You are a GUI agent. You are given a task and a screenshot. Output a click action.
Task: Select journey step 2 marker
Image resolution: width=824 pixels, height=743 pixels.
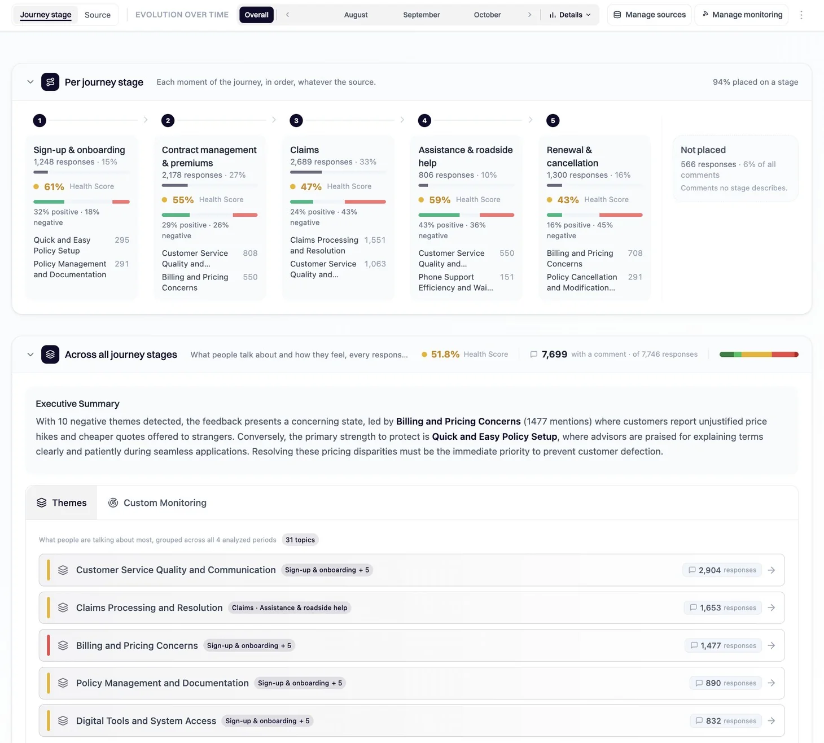point(168,120)
